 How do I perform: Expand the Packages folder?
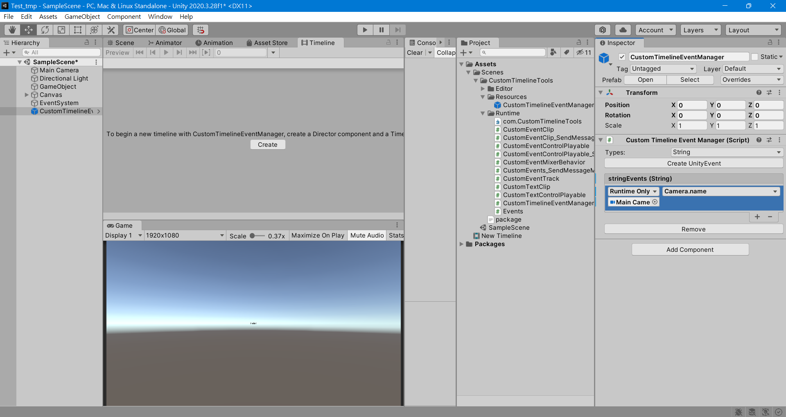pos(461,244)
